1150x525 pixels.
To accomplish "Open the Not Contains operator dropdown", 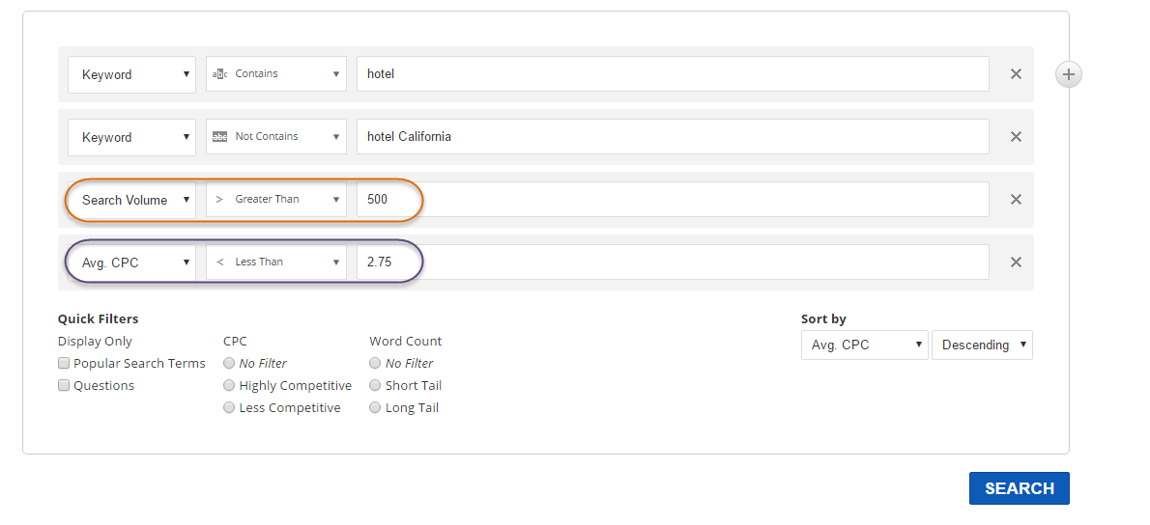I will [x=276, y=137].
